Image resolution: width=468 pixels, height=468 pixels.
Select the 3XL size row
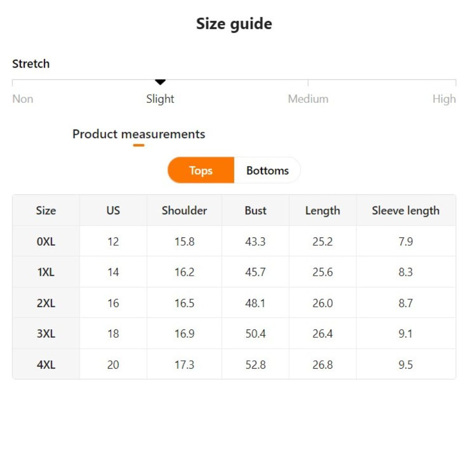pyautogui.click(x=46, y=333)
